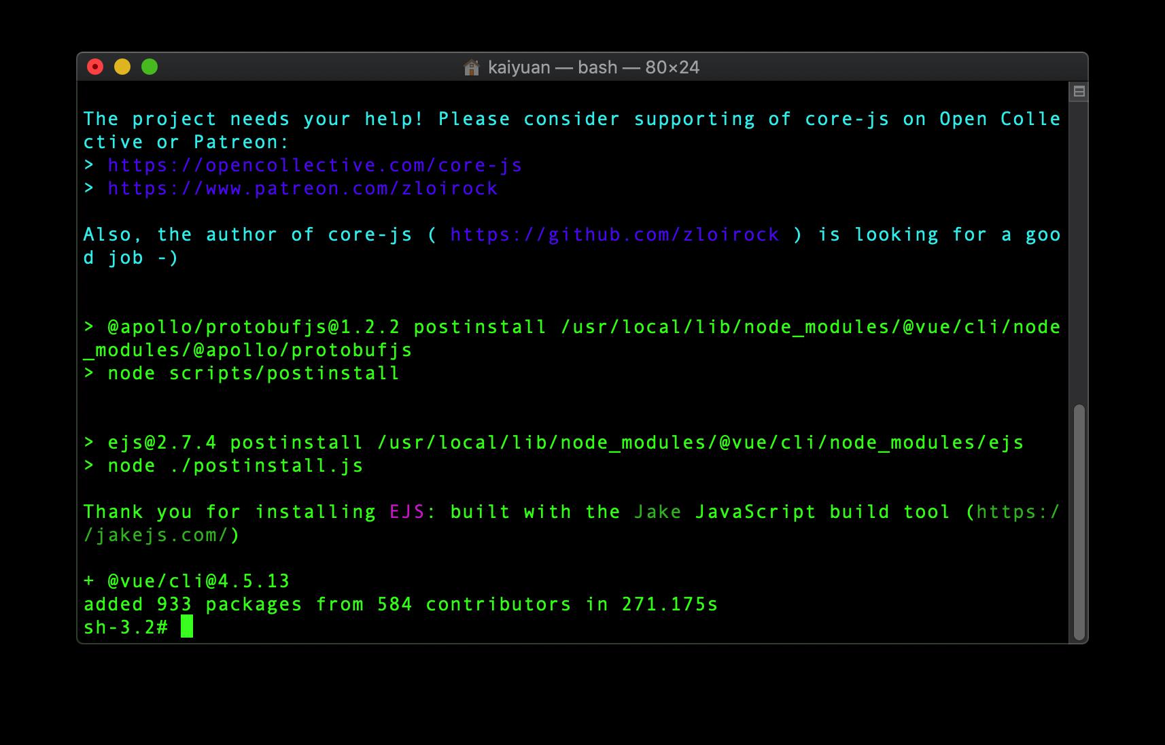Click '_modules/@apollo/protobufjs' path line
1165x745 pixels.
click(247, 350)
